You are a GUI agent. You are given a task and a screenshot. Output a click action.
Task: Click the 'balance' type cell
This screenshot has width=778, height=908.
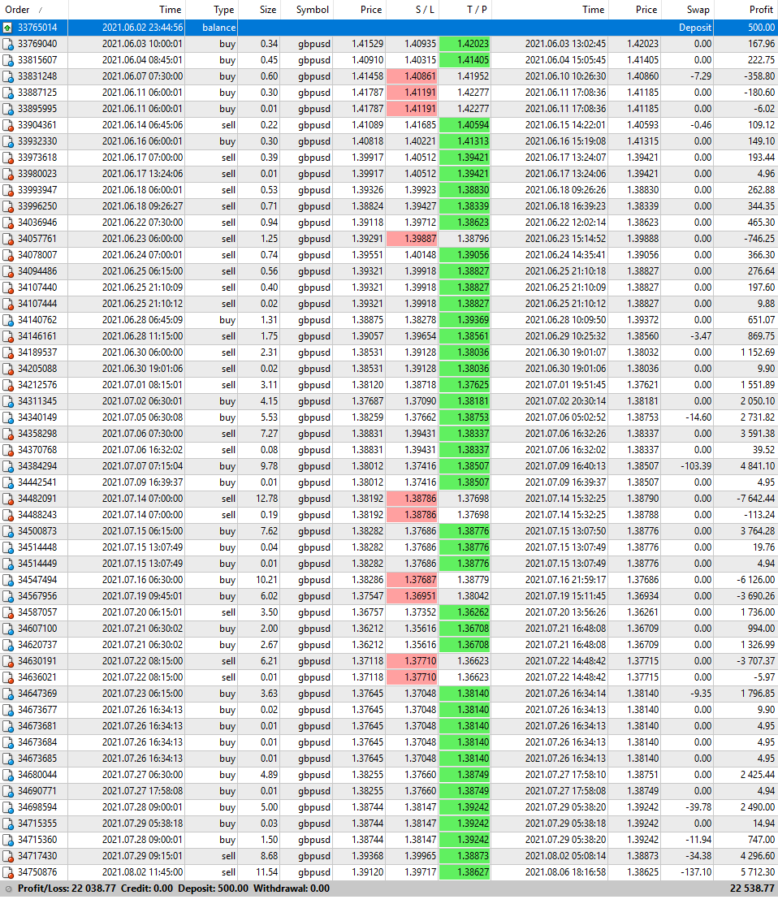tap(218, 28)
